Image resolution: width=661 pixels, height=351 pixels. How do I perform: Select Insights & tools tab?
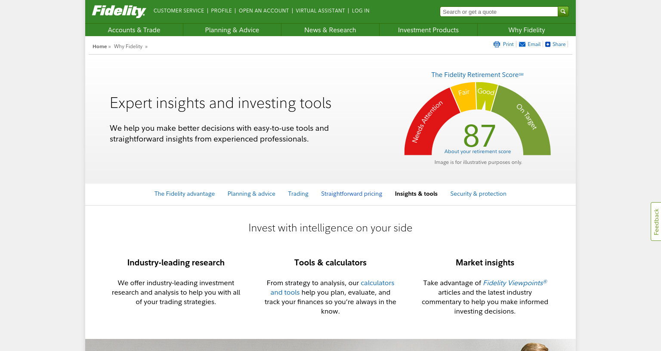416,194
